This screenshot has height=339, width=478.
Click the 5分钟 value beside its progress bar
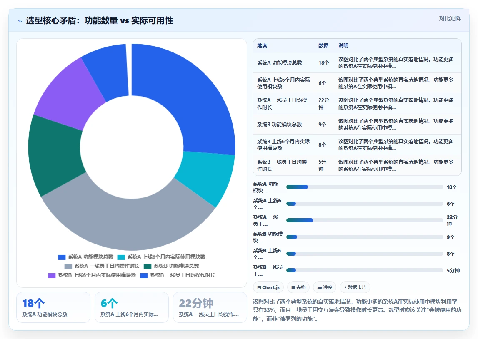(453, 270)
